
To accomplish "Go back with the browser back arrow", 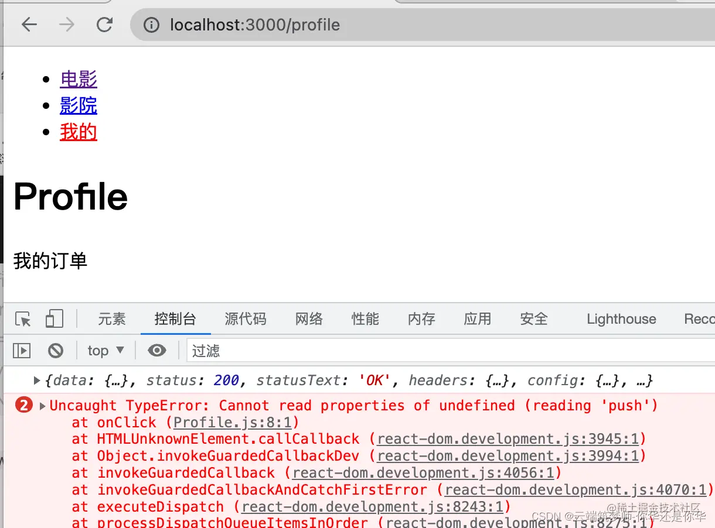I will click(29, 25).
